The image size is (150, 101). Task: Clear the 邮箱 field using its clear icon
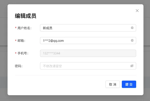[132, 40]
